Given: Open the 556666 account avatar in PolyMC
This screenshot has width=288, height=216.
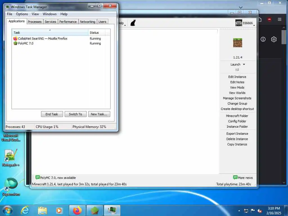Looking at the screenshot, I should click(238, 23).
